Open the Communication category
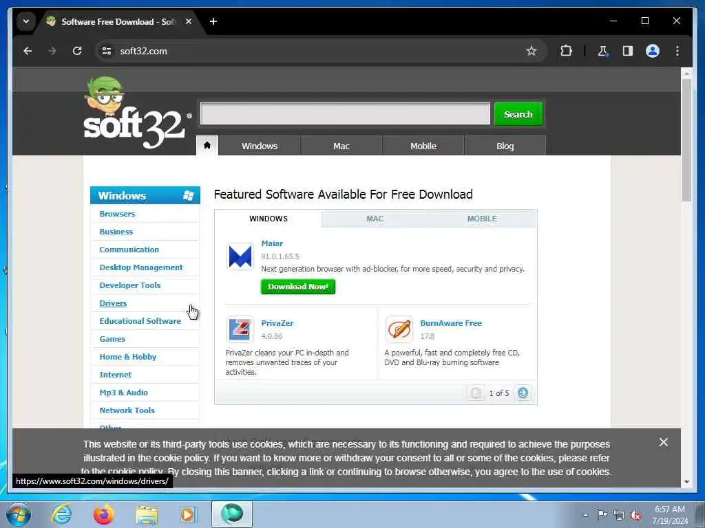This screenshot has height=528, width=705. (129, 250)
